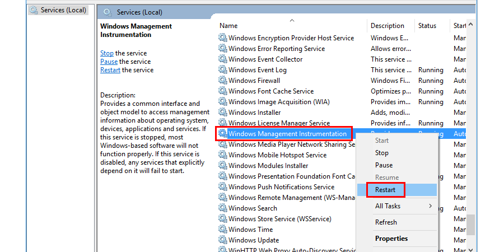Select Windows Modules Installer service name
The height and width of the screenshot is (252, 504).
268,166
